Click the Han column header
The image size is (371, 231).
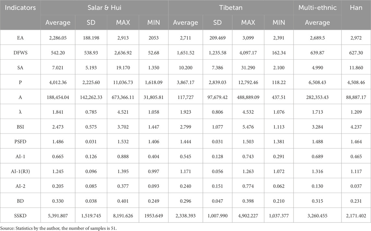pyautogui.click(x=356, y=8)
